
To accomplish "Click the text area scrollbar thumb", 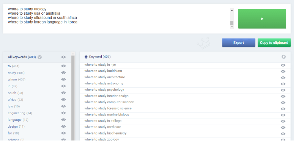I will click(232, 23).
